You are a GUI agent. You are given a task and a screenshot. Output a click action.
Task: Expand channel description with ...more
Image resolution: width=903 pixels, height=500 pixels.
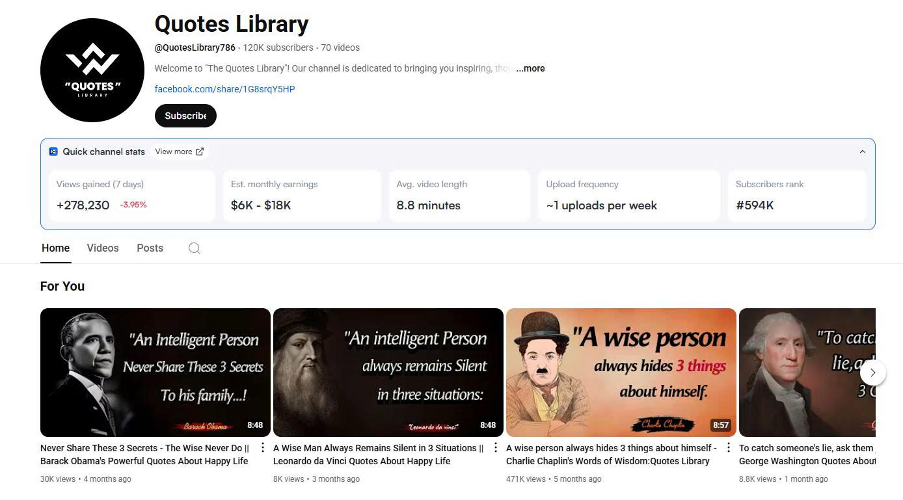click(530, 68)
